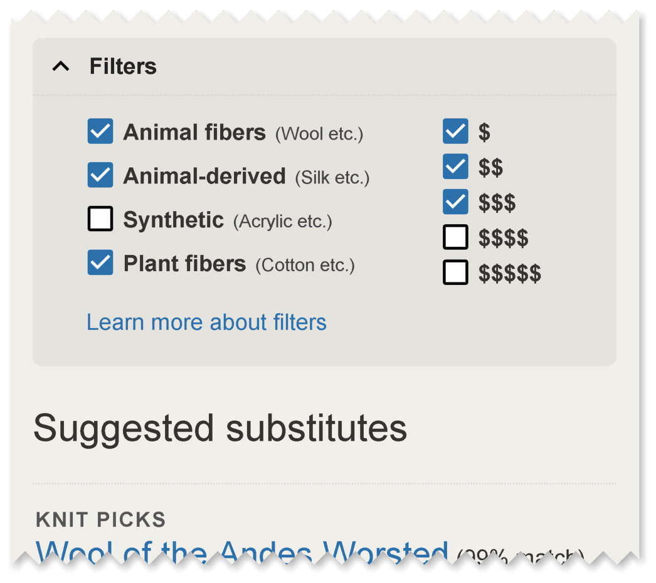This screenshot has height=583, width=656.
Task: Enable the $$$$ price filter
Action: tap(456, 237)
